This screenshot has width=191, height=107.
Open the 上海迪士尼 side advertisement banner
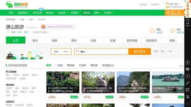pyautogui.click(x=188, y=9)
